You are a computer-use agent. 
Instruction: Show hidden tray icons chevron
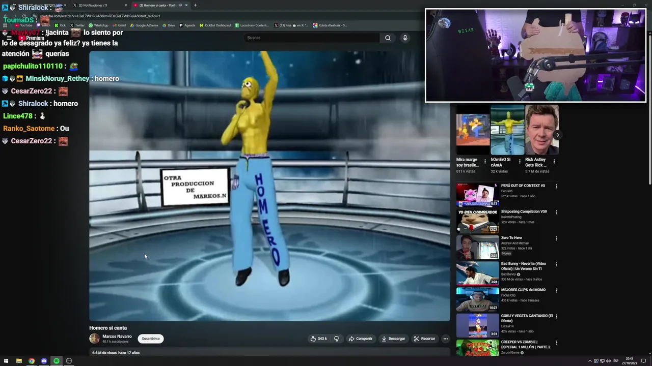pos(590,361)
